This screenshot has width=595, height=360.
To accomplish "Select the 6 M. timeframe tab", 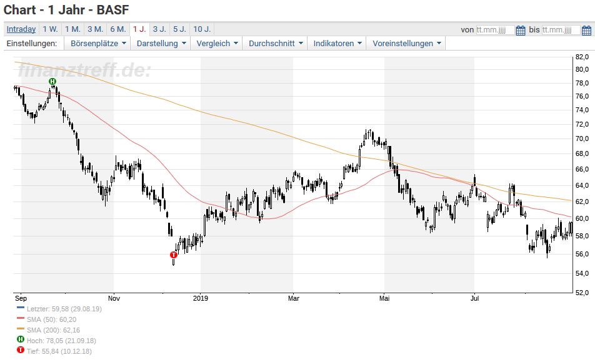I will pos(118,29).
